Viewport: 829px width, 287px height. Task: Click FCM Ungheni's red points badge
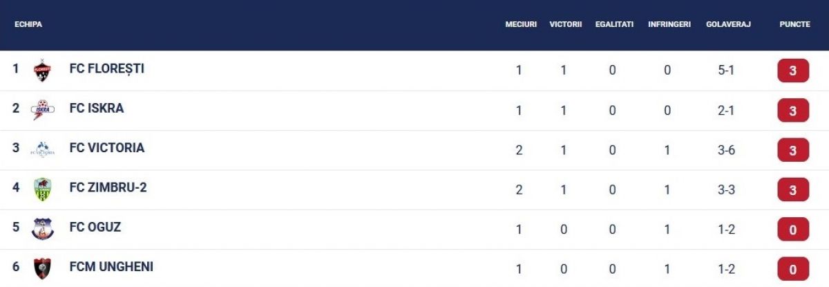click(793, 269)
